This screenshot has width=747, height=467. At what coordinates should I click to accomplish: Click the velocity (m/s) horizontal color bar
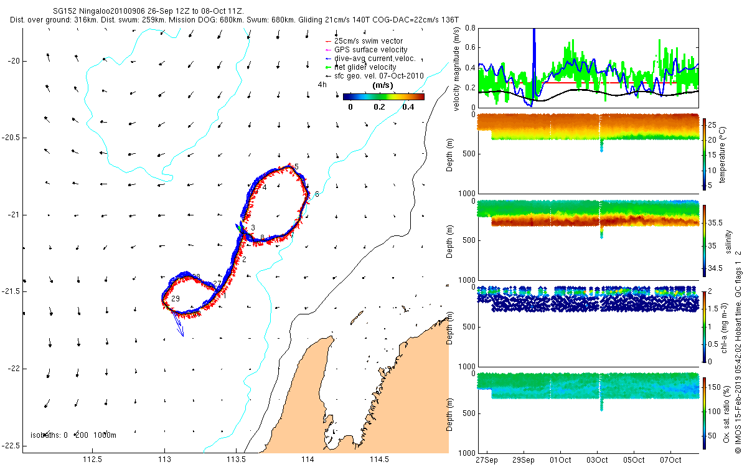point(383,97)
